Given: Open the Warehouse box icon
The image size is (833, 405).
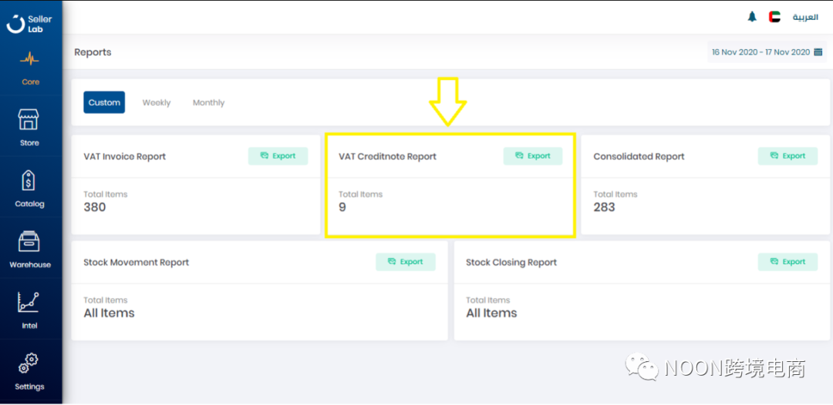Looking at the screenshot, I should pos(29,242).
